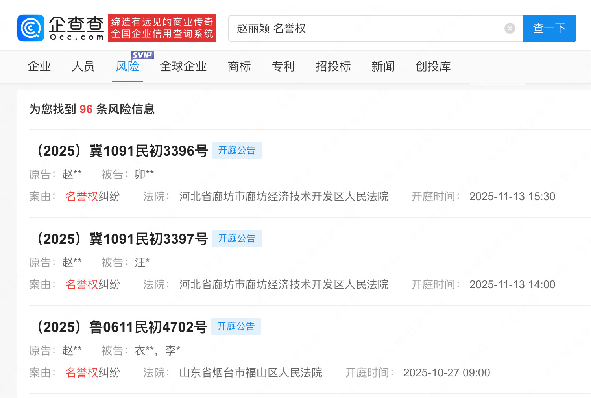
Task: Click the SVIP badge above 风险
Action: 142,55
